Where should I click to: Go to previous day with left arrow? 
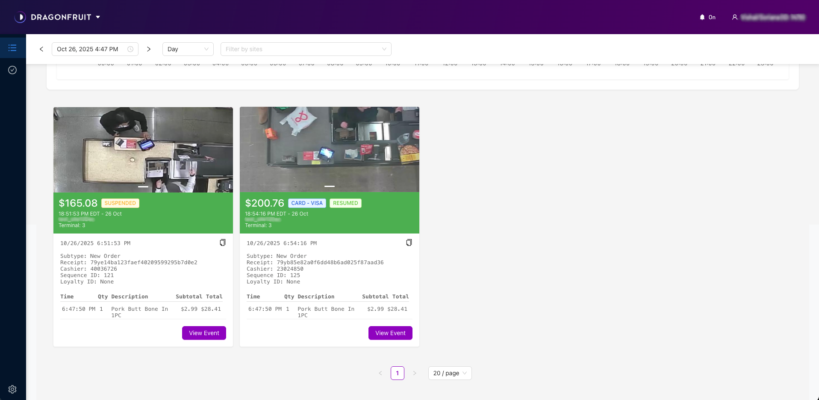(x=41, y=49)
